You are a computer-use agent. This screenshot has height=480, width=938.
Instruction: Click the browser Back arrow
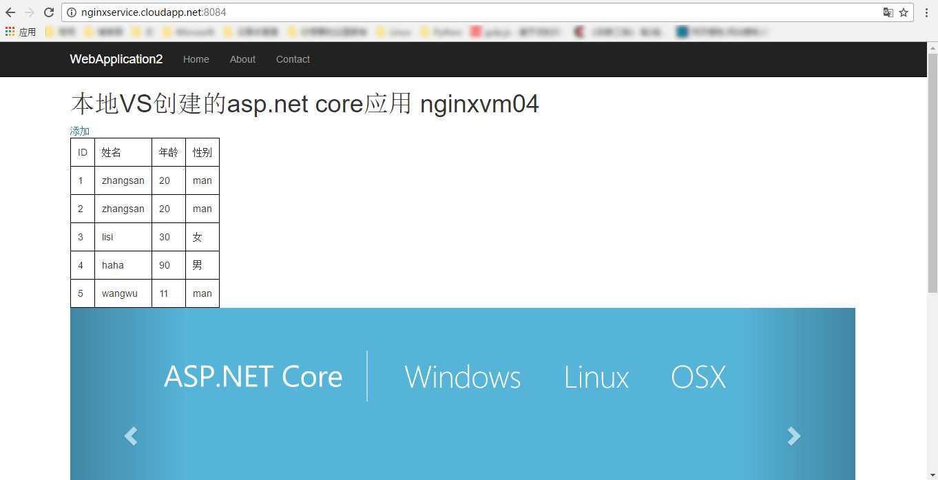click(10, 12)
